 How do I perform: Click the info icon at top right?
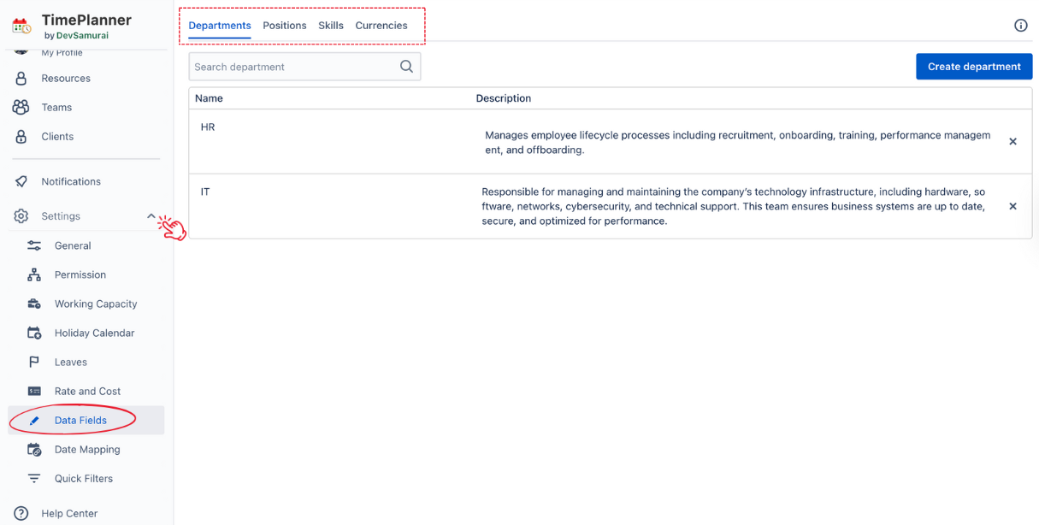(x=1020, y=26)
